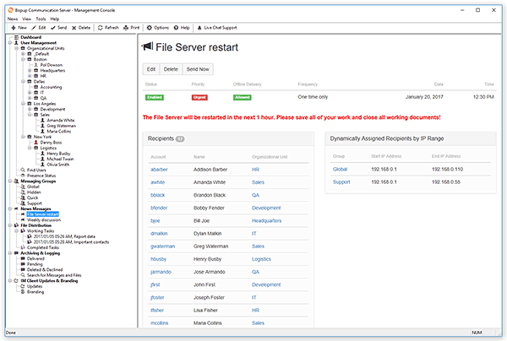Open the View menu

click(26, 19)
